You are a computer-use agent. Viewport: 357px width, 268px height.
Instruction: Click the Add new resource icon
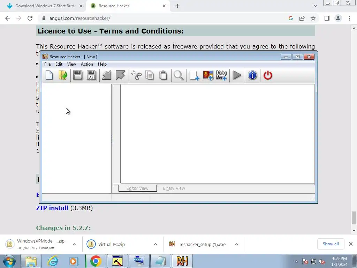(x=194, y=75)
